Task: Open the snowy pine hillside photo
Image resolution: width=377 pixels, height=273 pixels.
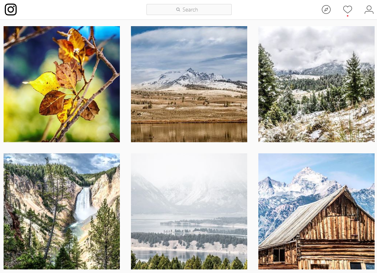Action: coord(316,84)
